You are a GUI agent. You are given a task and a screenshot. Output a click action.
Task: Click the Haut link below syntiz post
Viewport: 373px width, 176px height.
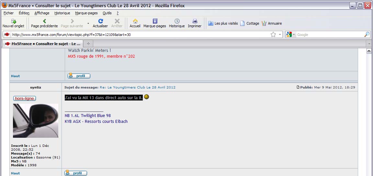[16, 173]
